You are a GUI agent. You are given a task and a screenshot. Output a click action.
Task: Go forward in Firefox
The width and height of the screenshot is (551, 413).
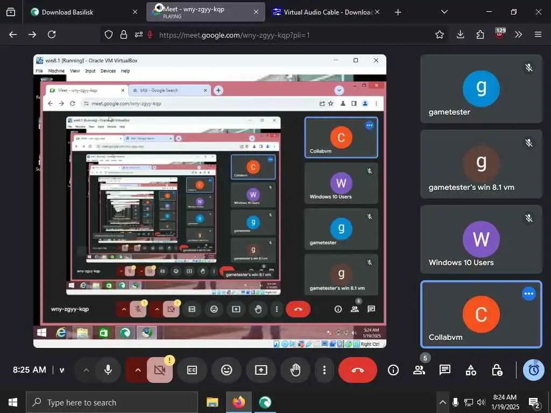(32, 34)
